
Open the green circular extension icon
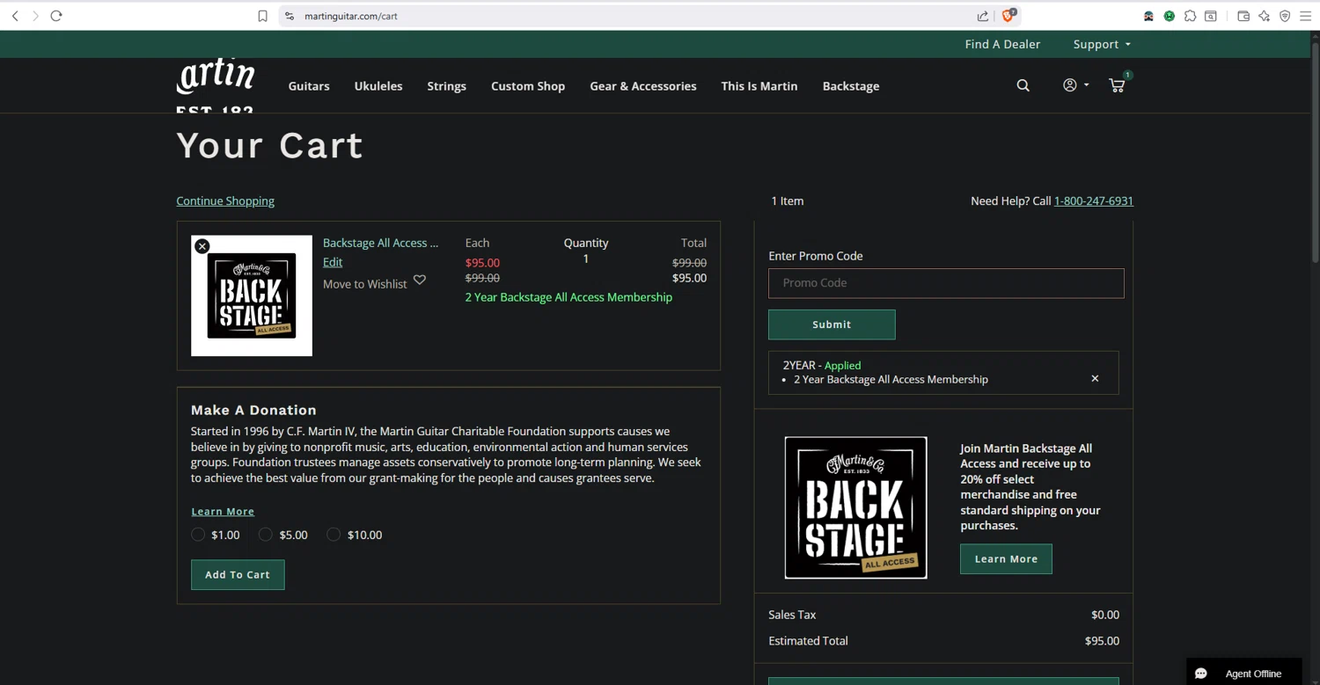click(x=1170, y=16)
